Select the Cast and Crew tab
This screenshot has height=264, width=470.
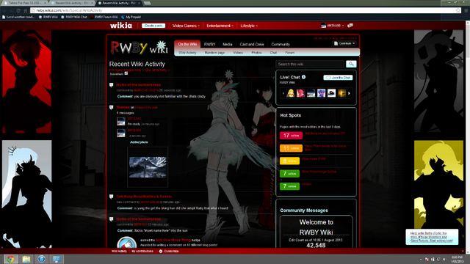coord(252,44)
